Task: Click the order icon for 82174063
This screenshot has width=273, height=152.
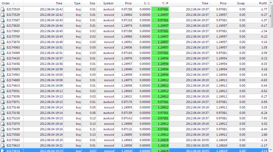Action: [x=3, y=47]
